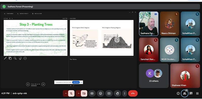The width and height of the screenshot is (202, 99).
Task: Click the muted mic icon on Sanchari tile
Action: click(156, 40)
